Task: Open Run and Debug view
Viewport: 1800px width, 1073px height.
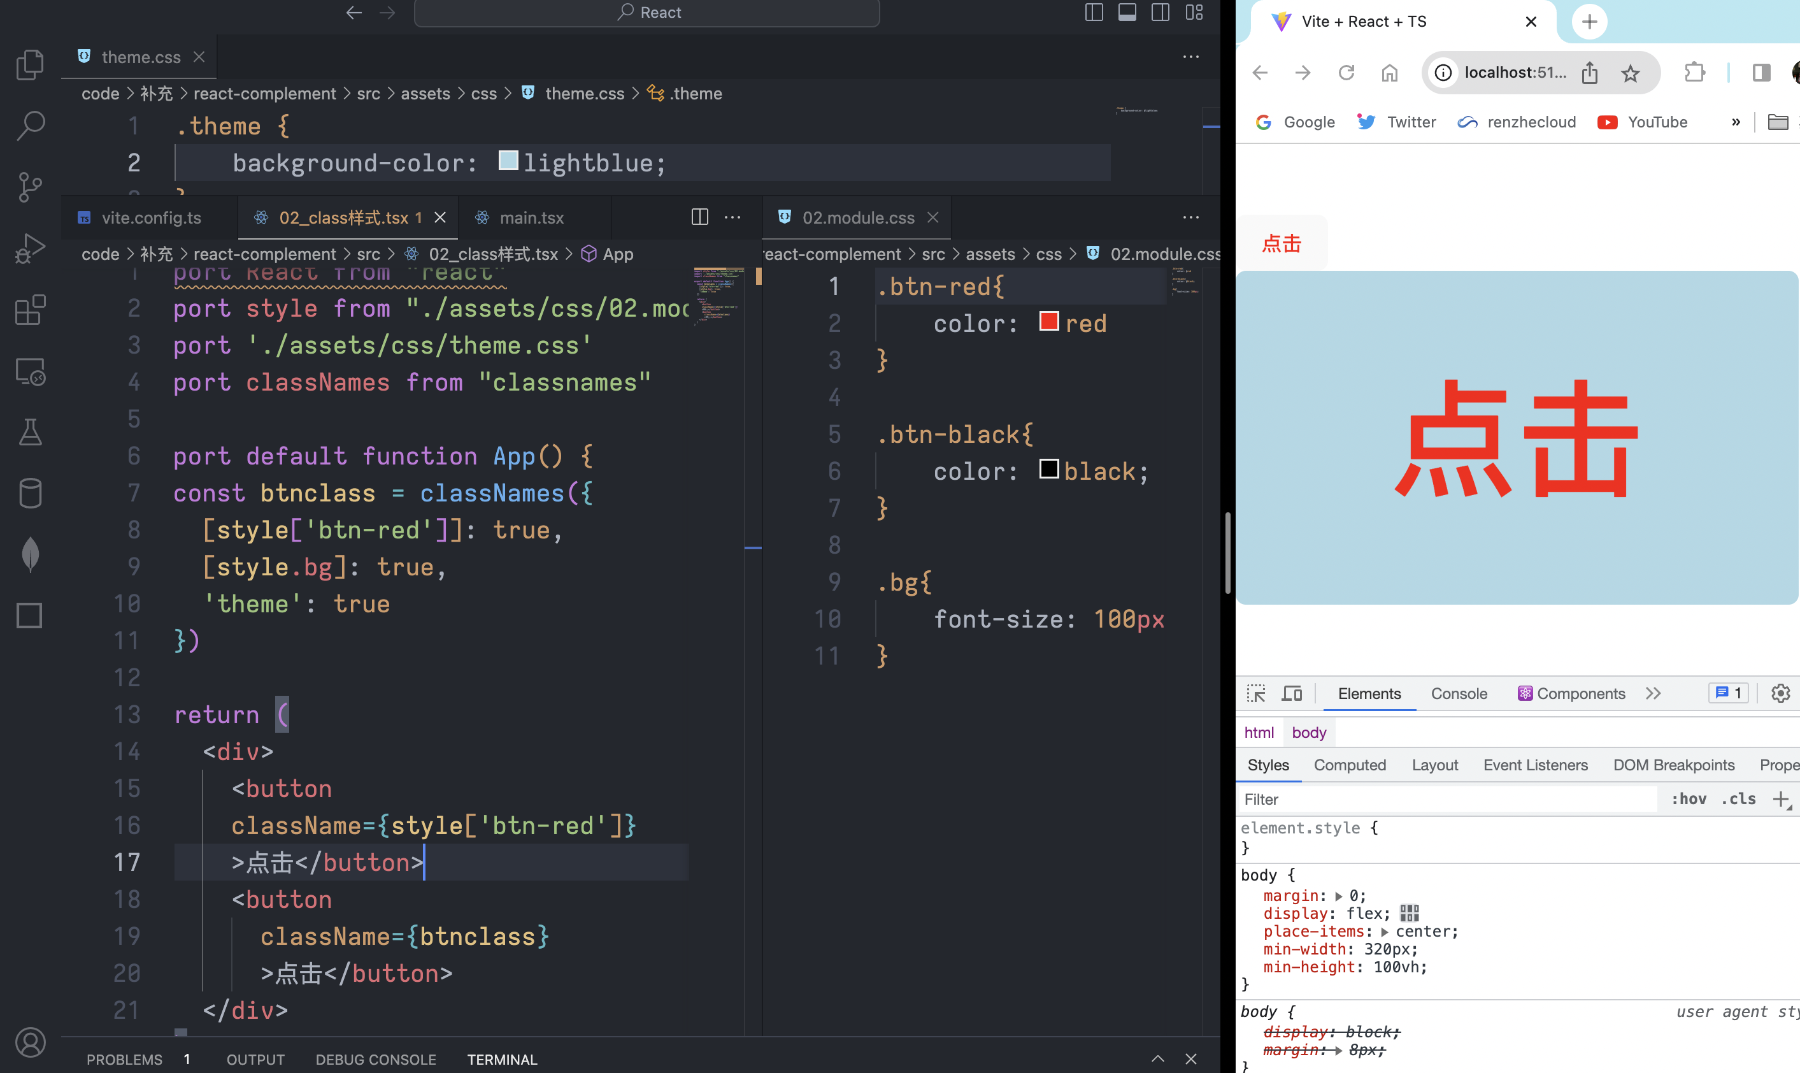Action: coord(30,248)
